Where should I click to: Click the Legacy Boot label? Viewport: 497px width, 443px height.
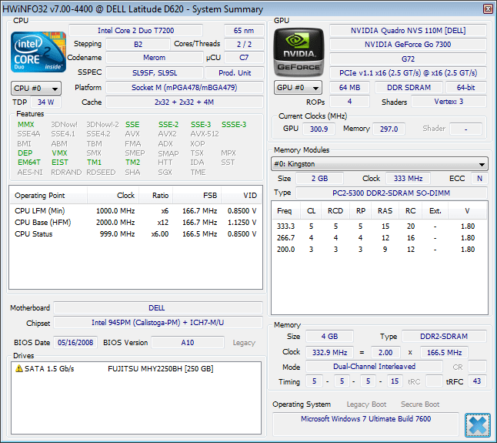[366, 404]
